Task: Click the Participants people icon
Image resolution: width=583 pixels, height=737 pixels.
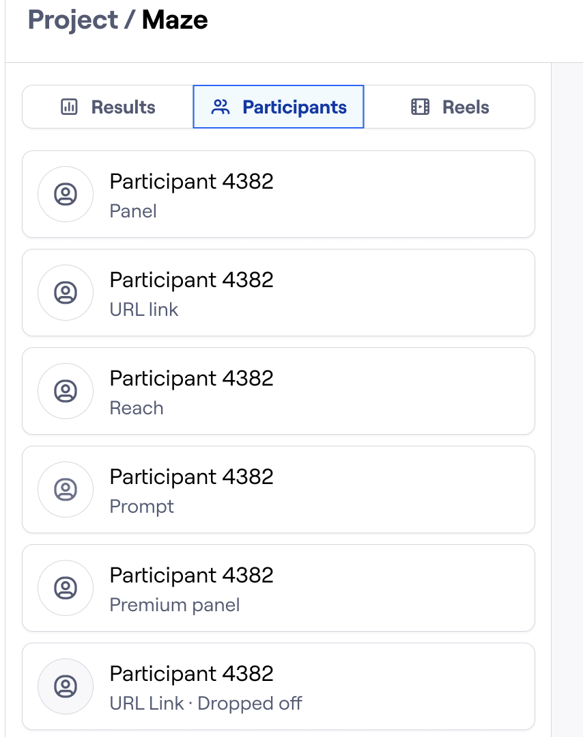Action: (221, 107)
